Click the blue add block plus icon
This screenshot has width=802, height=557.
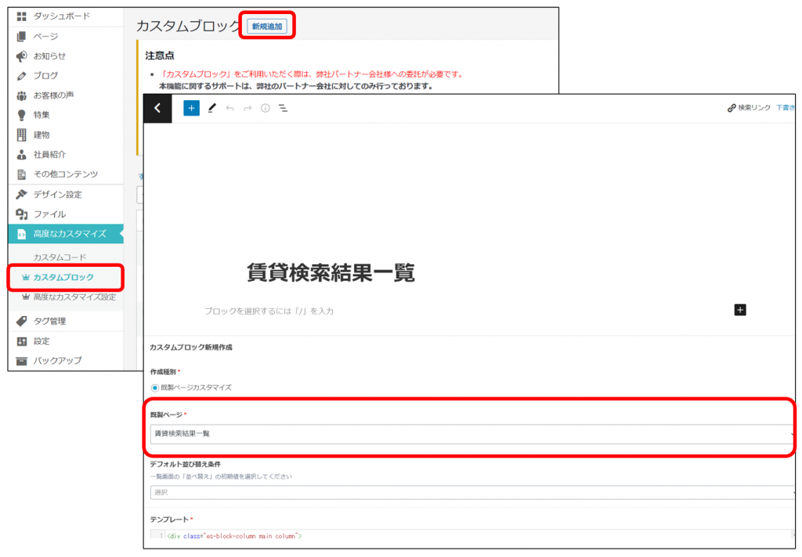(x=191, y=108)
